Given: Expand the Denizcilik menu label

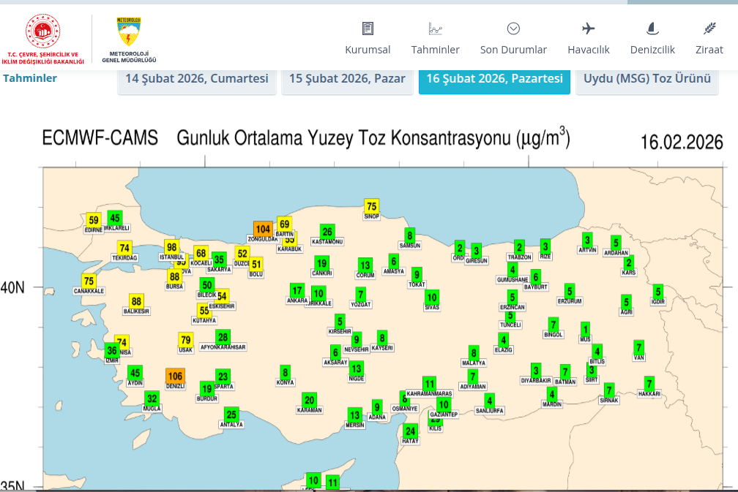Looking at the screenshot, I should click(x=652, y=50).
